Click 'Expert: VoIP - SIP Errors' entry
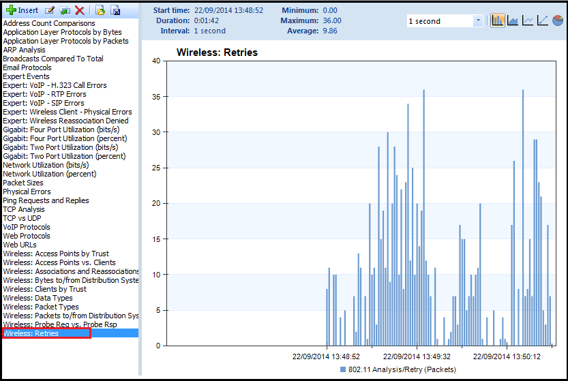 tap(44, 103)
